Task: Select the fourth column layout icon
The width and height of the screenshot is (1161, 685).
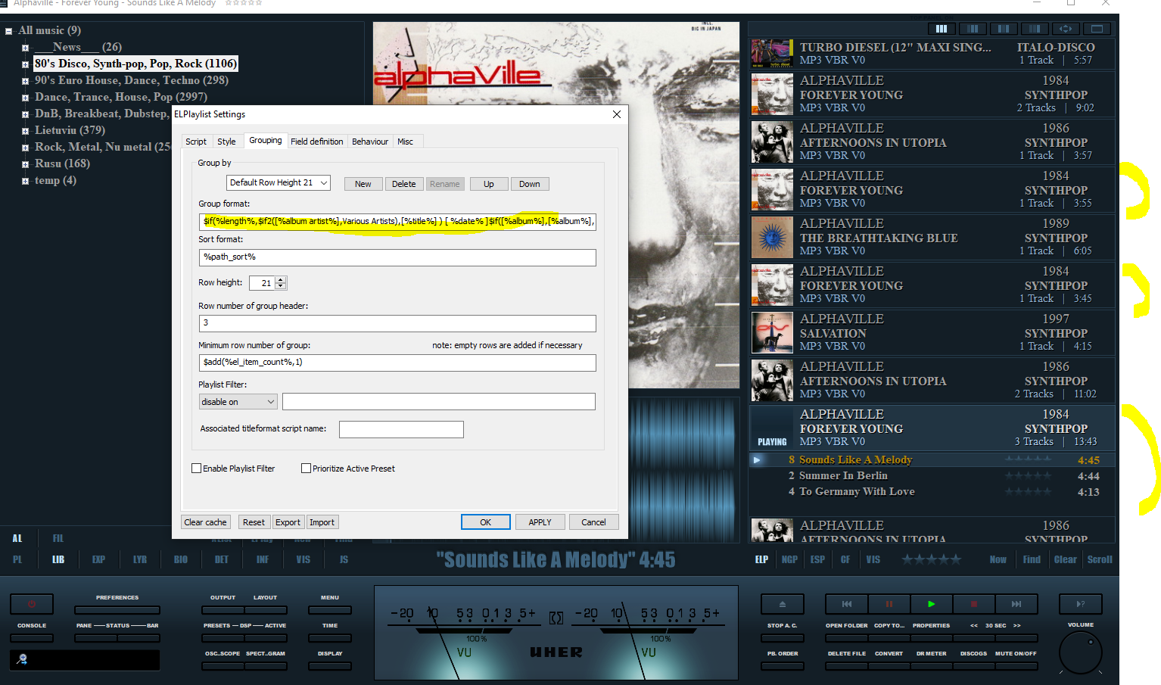Action: [1035, 29]
